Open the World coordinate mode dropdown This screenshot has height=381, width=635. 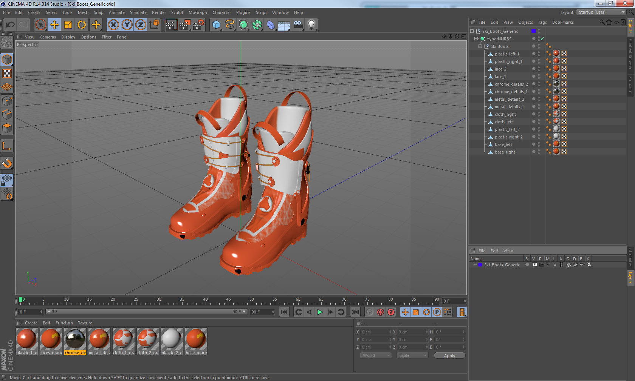(375, 355)
